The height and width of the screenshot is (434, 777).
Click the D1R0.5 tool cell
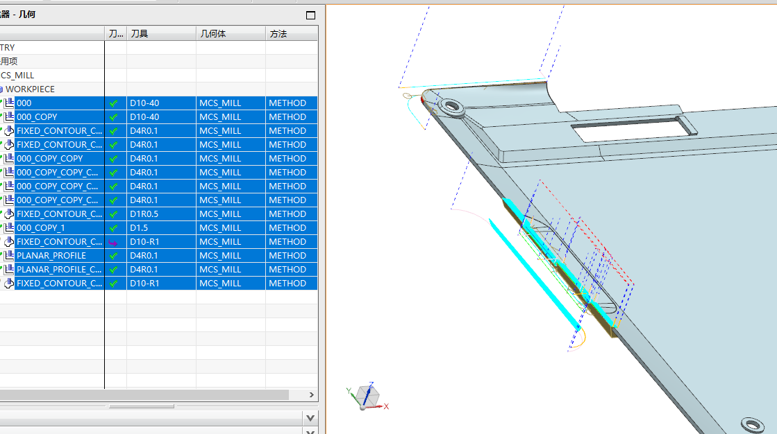[x=162, y=214]
